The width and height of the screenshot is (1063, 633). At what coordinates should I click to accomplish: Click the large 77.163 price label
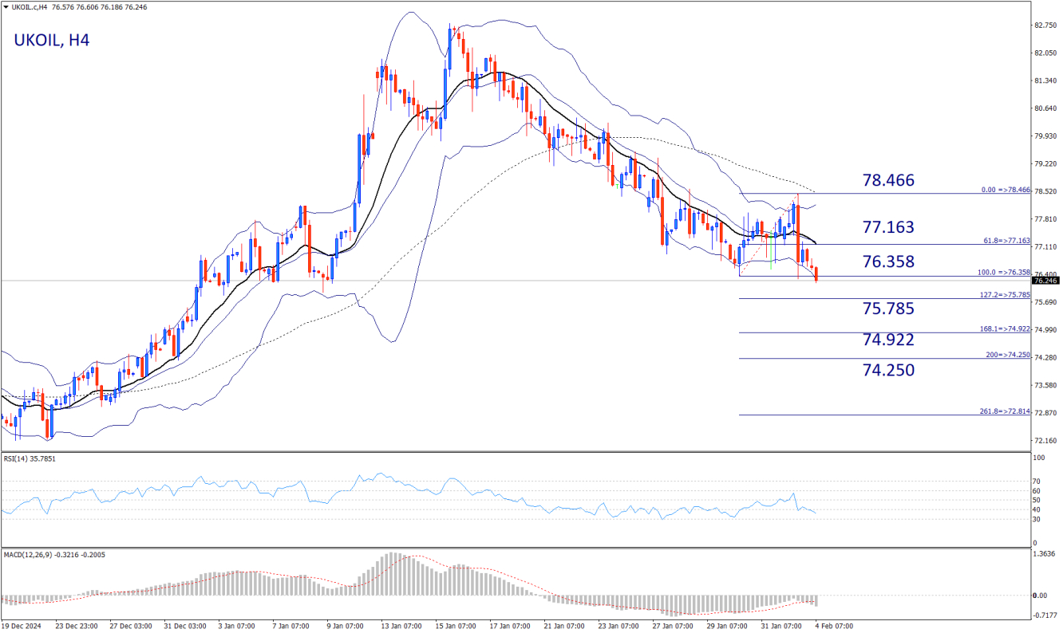point(888,227)
